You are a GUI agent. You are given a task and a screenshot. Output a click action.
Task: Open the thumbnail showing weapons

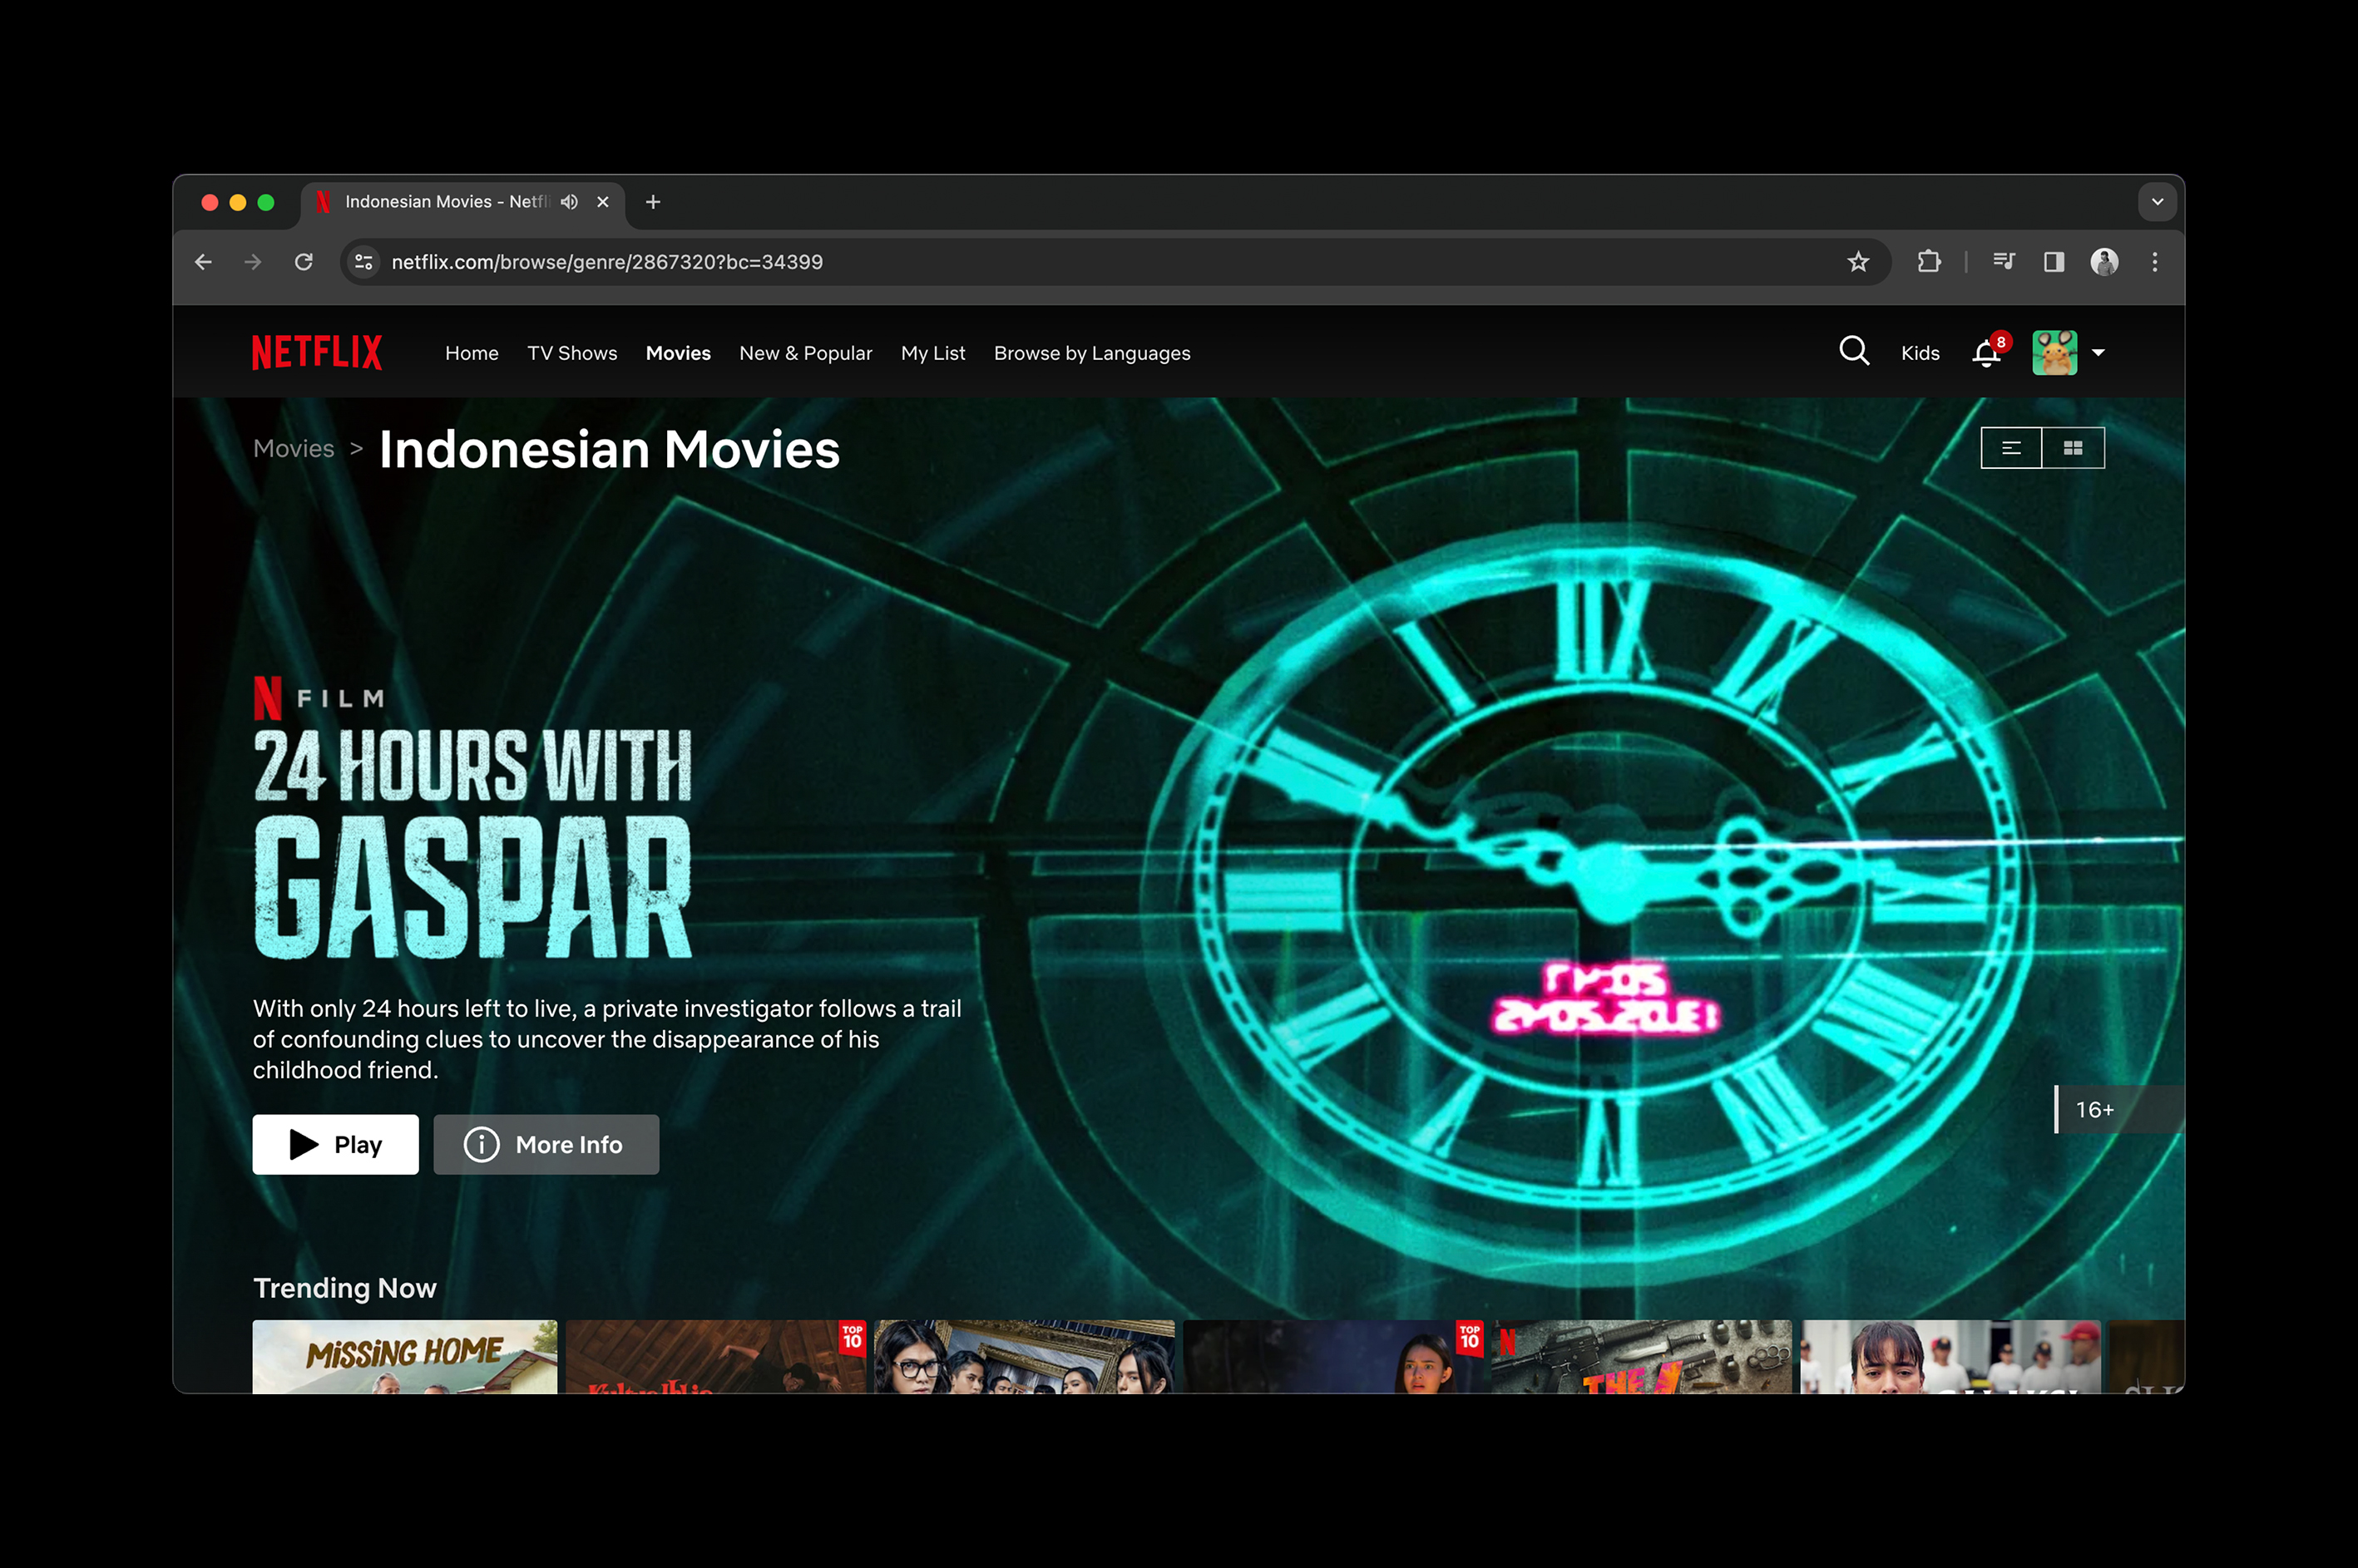coord(1642,1356)
